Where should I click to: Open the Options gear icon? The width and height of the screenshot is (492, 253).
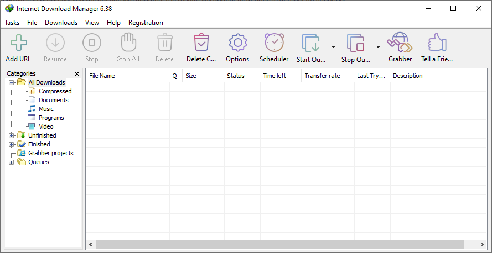click(237, 43)
